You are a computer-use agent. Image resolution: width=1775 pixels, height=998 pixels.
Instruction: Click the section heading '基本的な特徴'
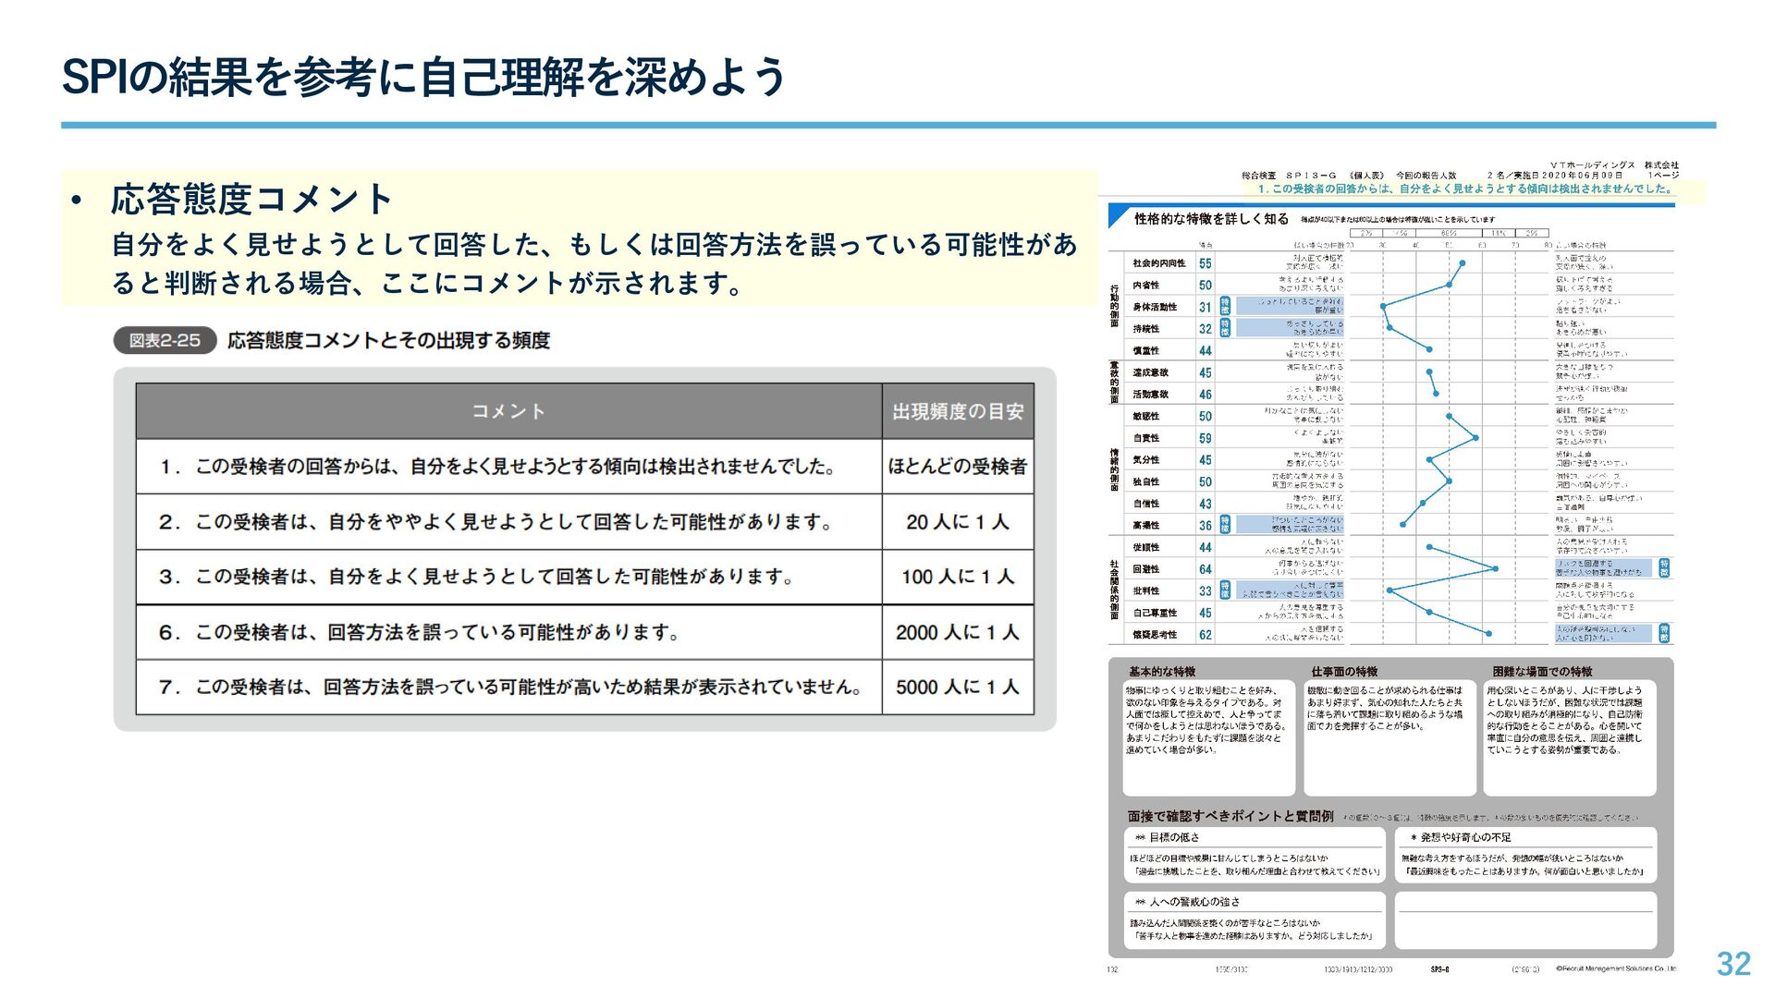pyautogui.click(x=1161, y=672)
